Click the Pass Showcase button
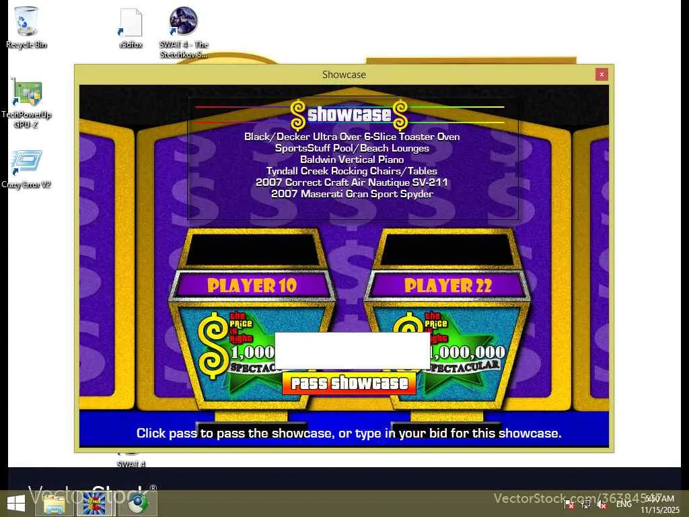This screenshot has width=689, height=517. tap(349, 383)
